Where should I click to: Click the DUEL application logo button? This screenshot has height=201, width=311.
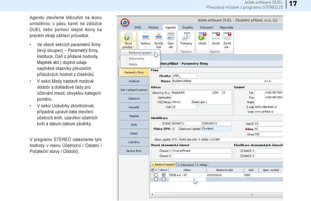125,22
